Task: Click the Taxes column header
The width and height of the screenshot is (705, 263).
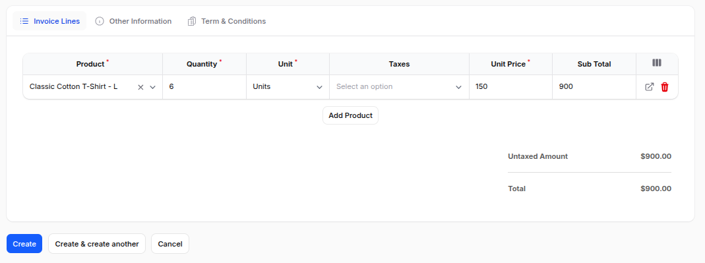Action: [x=399, y=64]
